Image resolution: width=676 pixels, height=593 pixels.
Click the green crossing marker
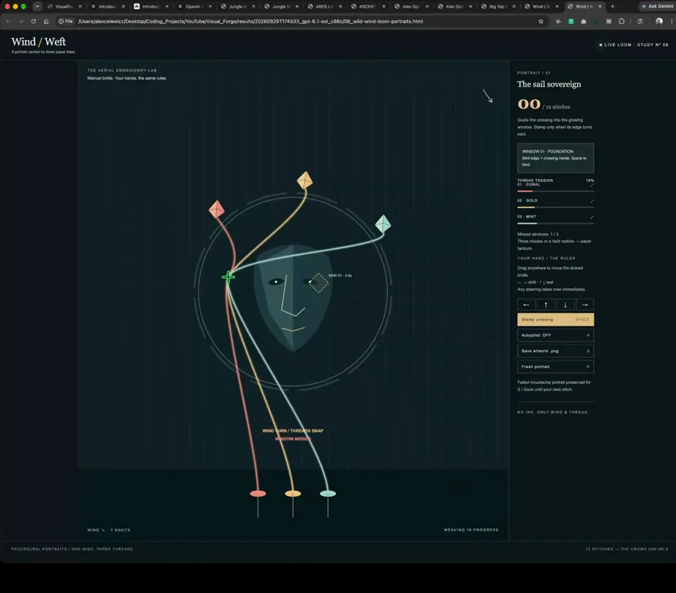click(x=228, y=277)
